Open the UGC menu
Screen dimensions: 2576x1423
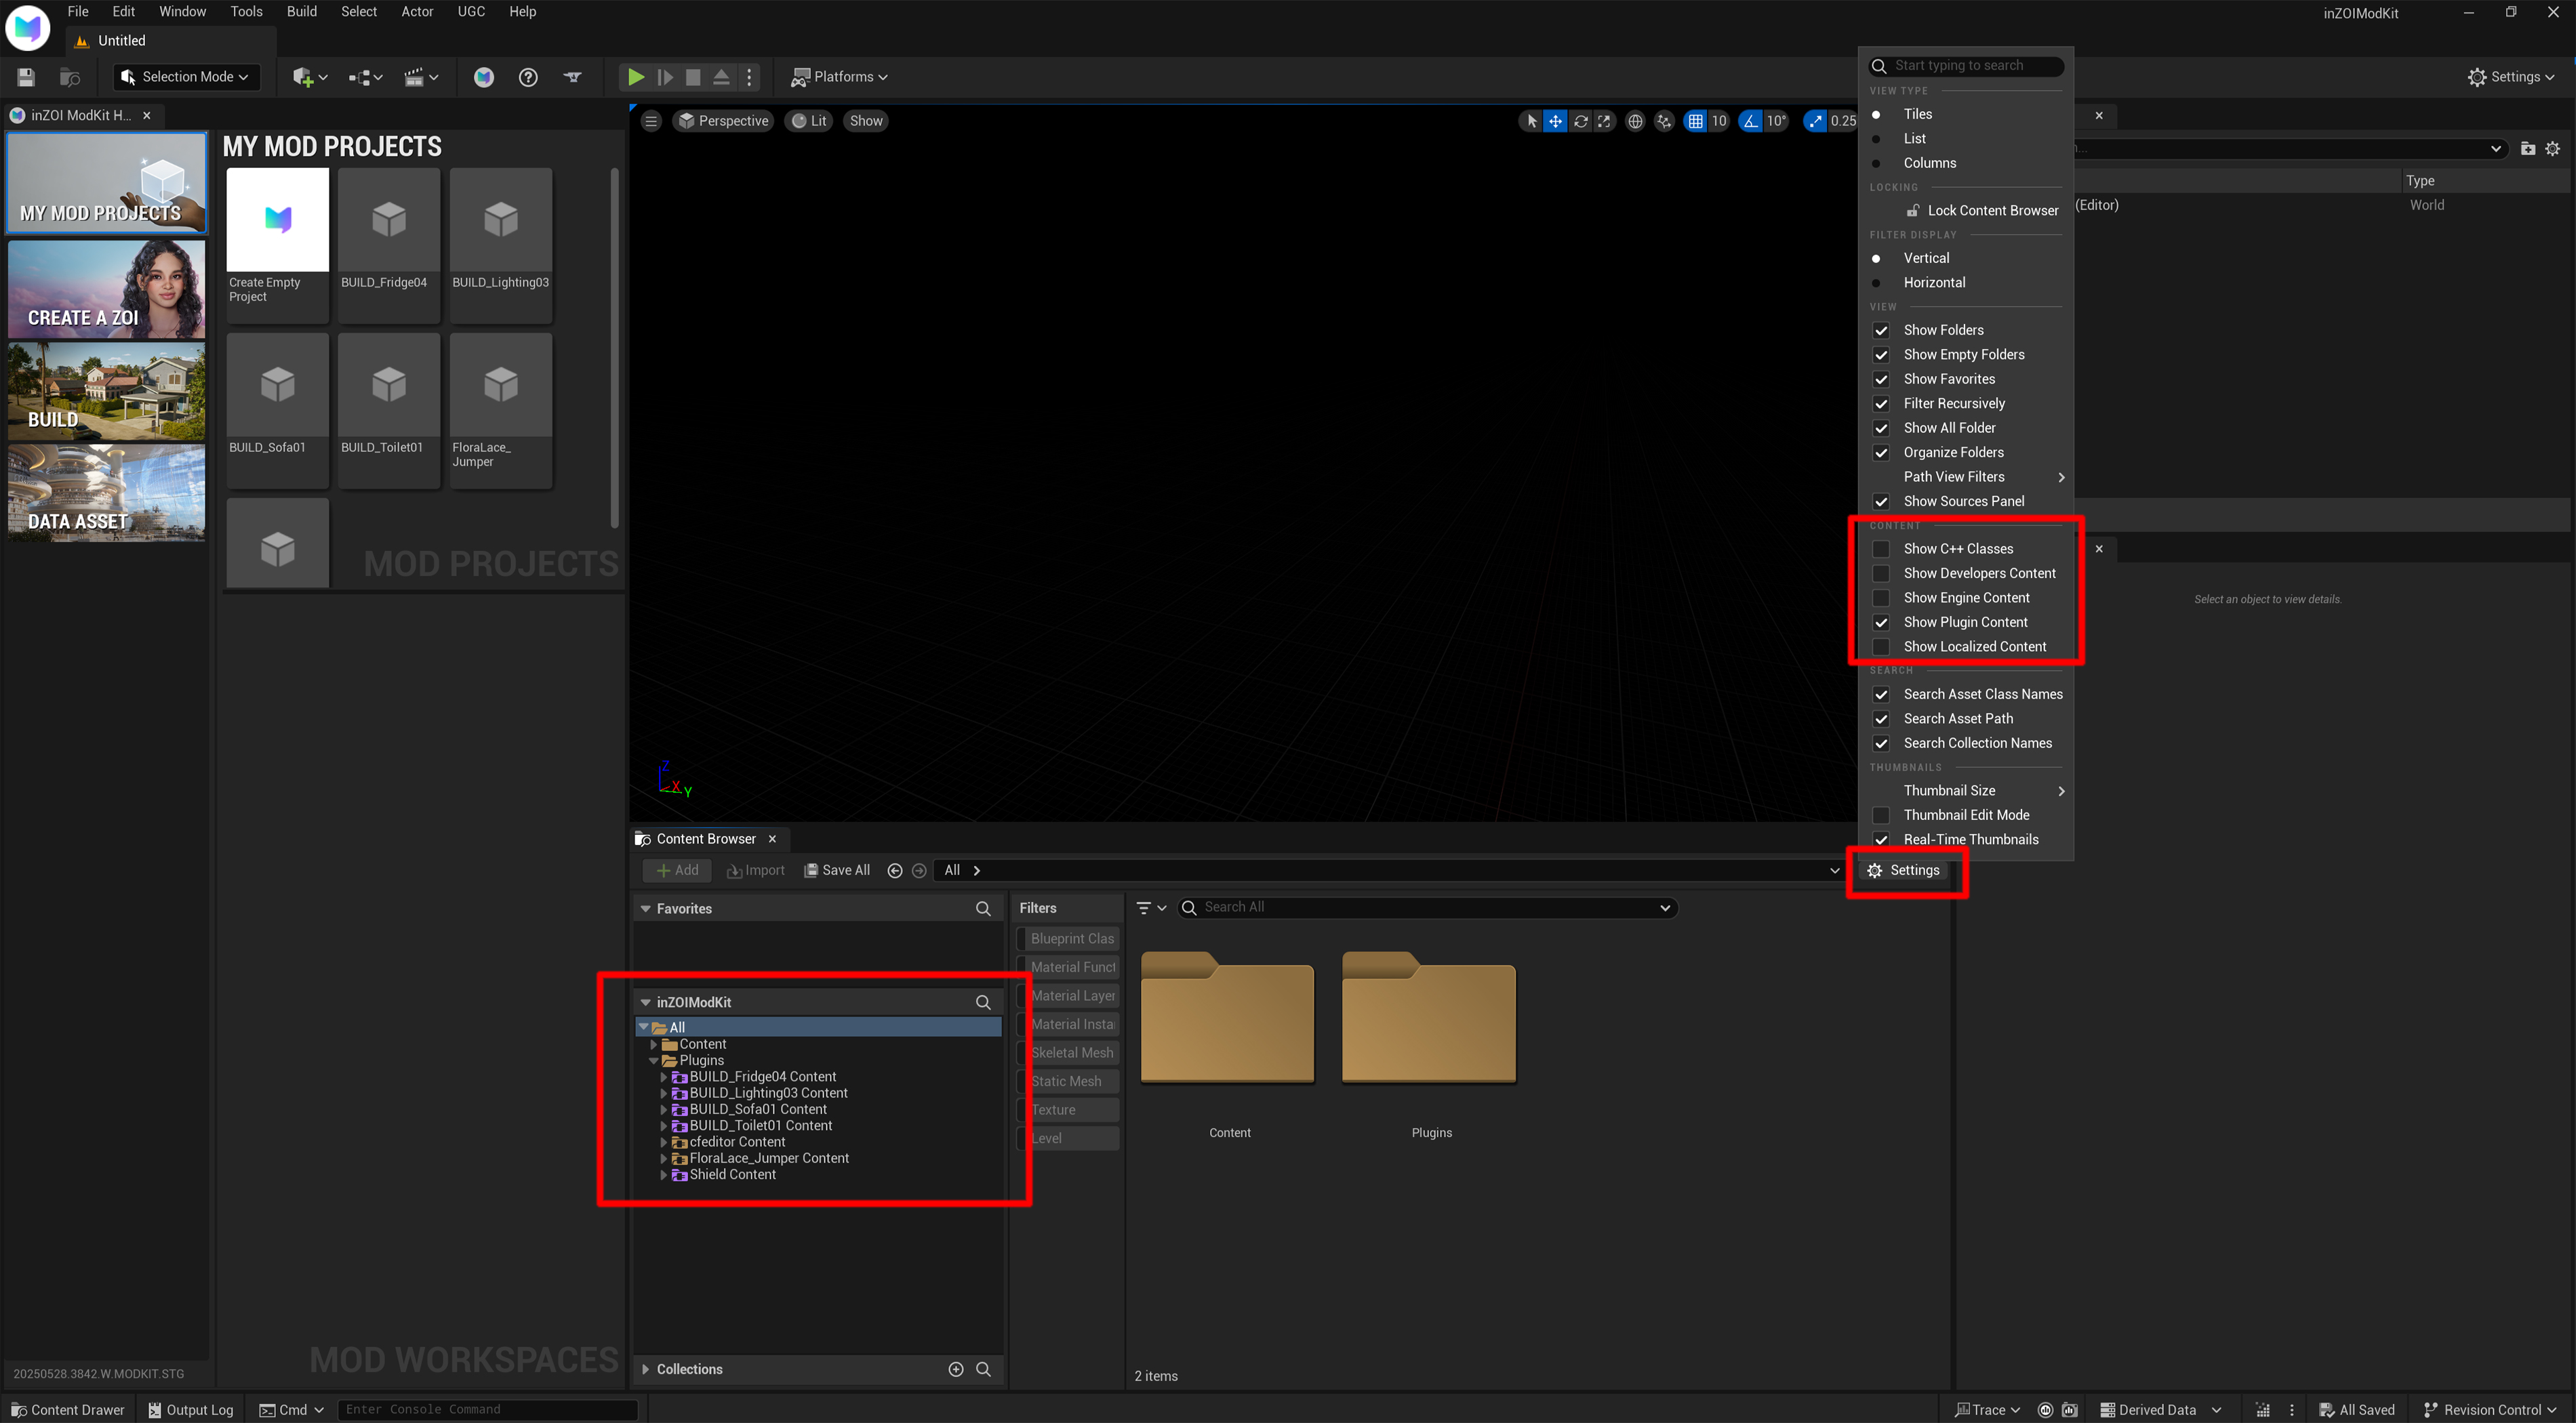tap(471, 12)
